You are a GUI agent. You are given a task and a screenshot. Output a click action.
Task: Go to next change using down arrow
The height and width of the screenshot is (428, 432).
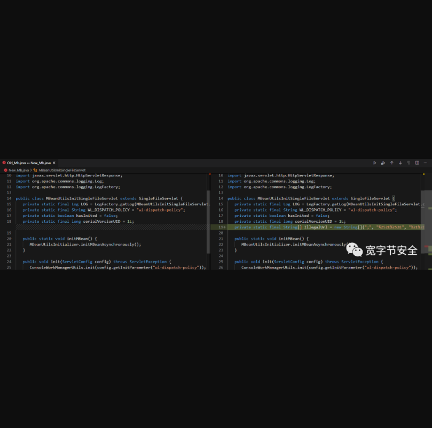coord(400,163)
